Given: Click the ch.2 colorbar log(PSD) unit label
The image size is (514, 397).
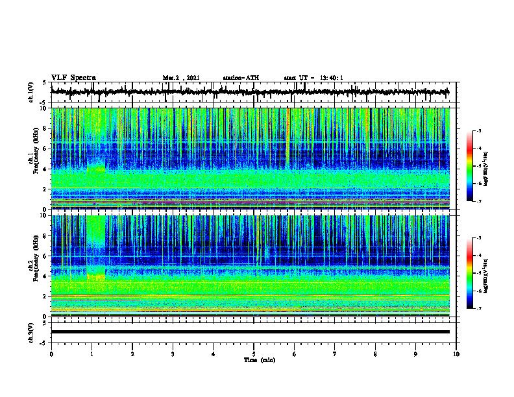Looking at the screenshot, I should click(486, 276).
